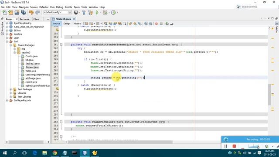Viewport: 279px width, 157px height.
Task: Close the Student.java editor tab
Action: coord(74,19)
